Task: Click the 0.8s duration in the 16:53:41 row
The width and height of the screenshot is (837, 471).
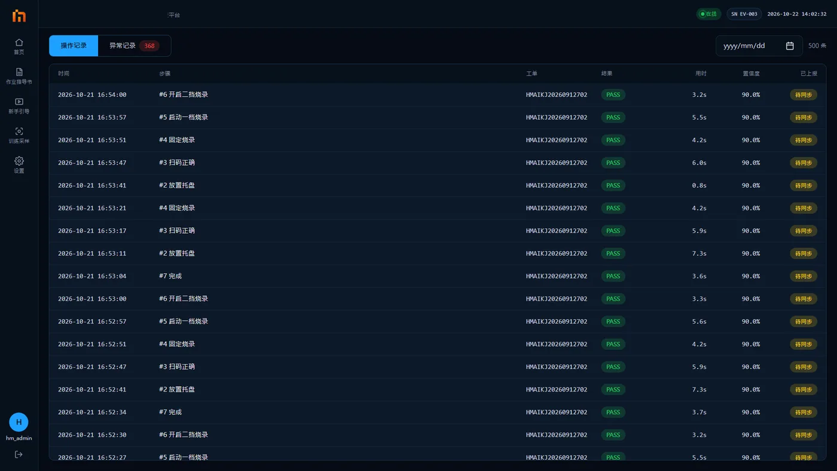Action: 699,185
